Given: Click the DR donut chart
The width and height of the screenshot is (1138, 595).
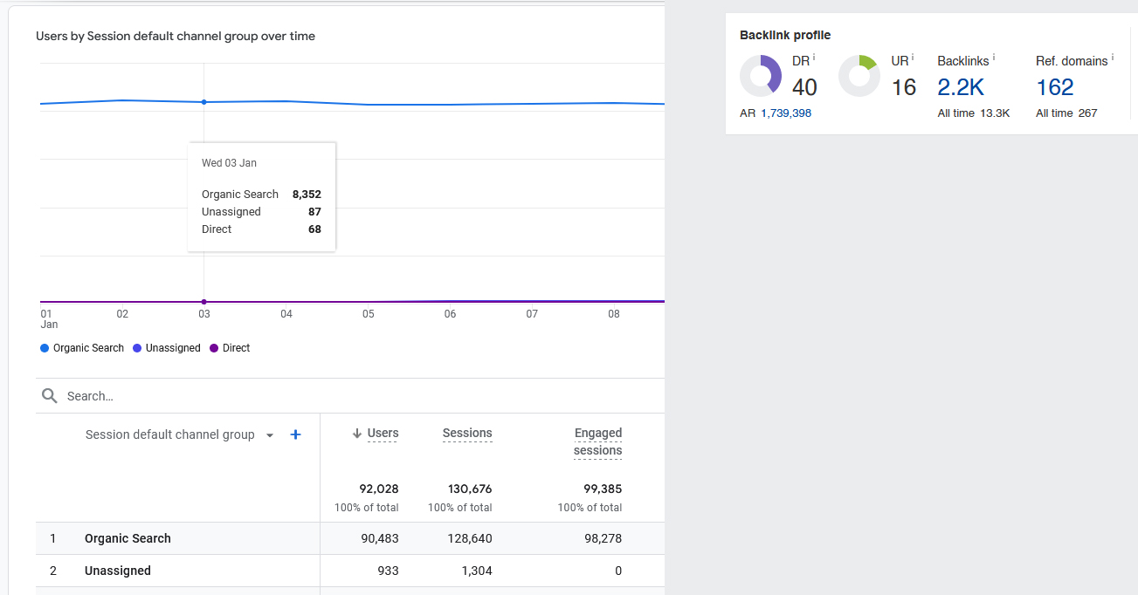Looking at the screenshot, I should coord(761,76).
